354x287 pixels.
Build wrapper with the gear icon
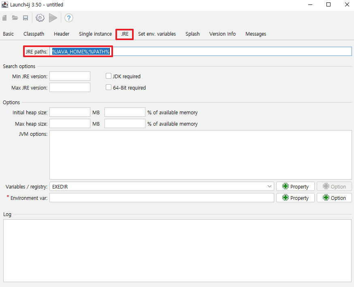(x=40, y=18)
